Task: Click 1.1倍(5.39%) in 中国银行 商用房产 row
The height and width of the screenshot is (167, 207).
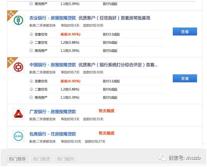Action: pyautogui.click(x=70, y=97)
